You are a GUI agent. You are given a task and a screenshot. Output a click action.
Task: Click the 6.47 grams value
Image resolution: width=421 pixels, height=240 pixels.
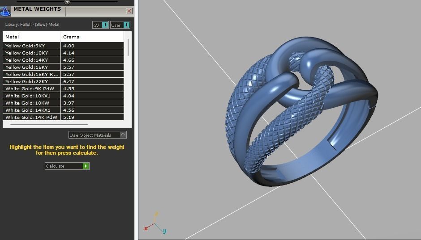coord(69,81)
